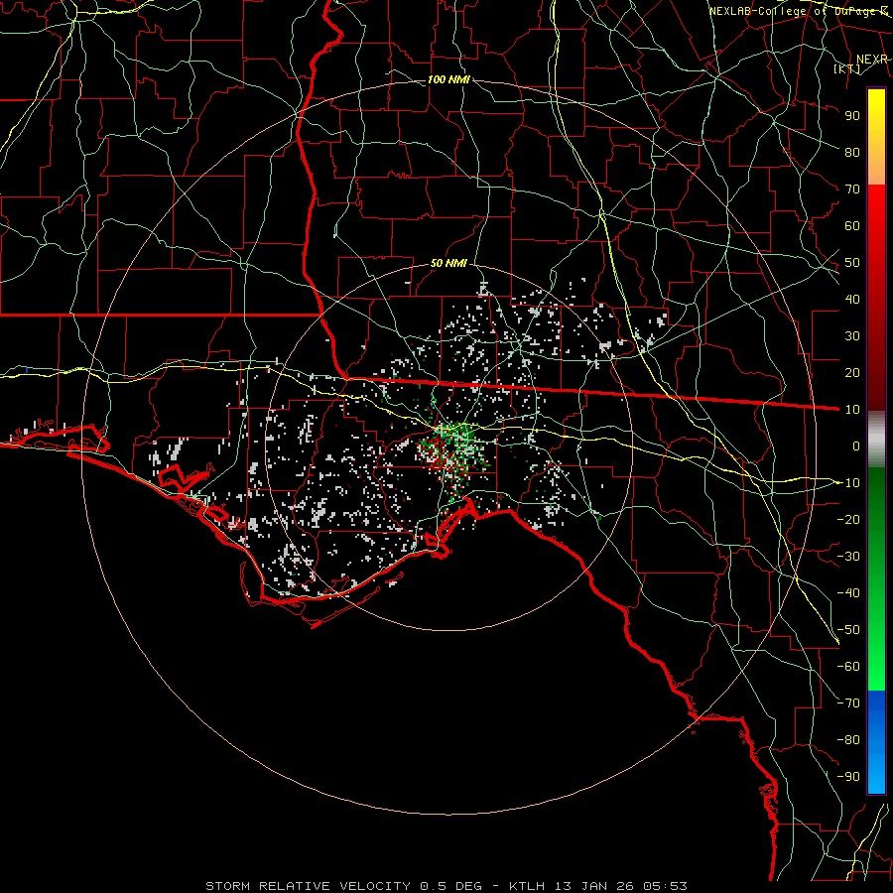Screen dimensions: 893x893
Task: Click the 10 value on velocity scale
Action: 852,410
